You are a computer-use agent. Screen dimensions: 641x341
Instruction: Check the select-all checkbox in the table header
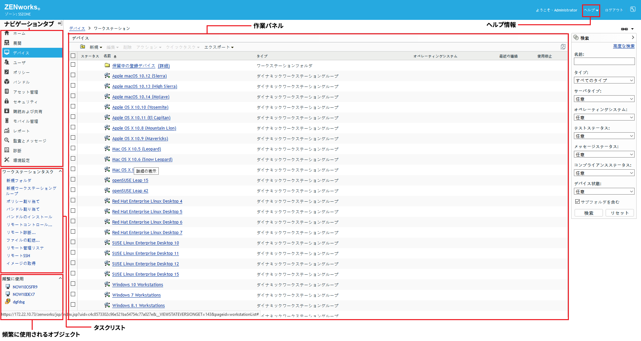(x=73, y=56)
